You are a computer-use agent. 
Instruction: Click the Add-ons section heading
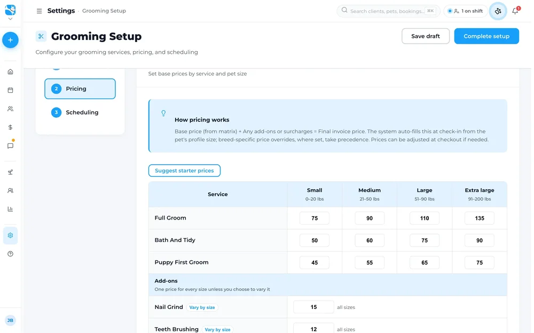[166, 281]
